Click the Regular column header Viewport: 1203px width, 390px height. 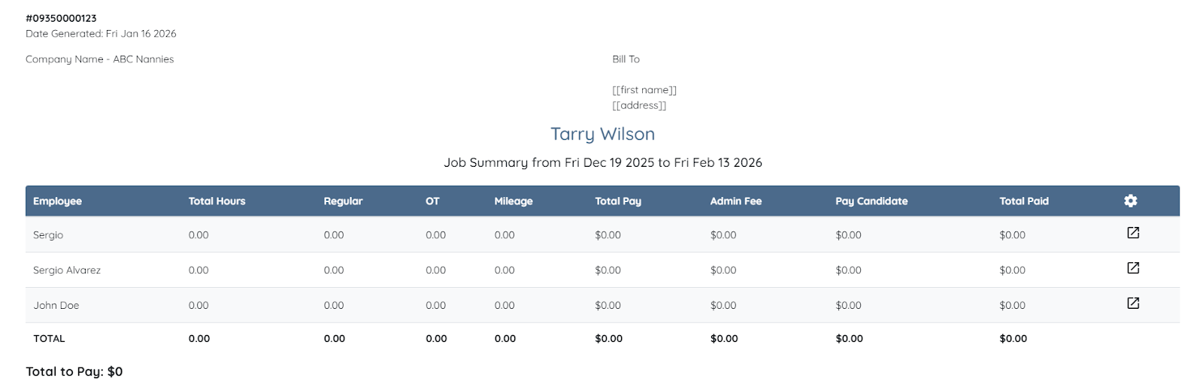pos(343,201)
